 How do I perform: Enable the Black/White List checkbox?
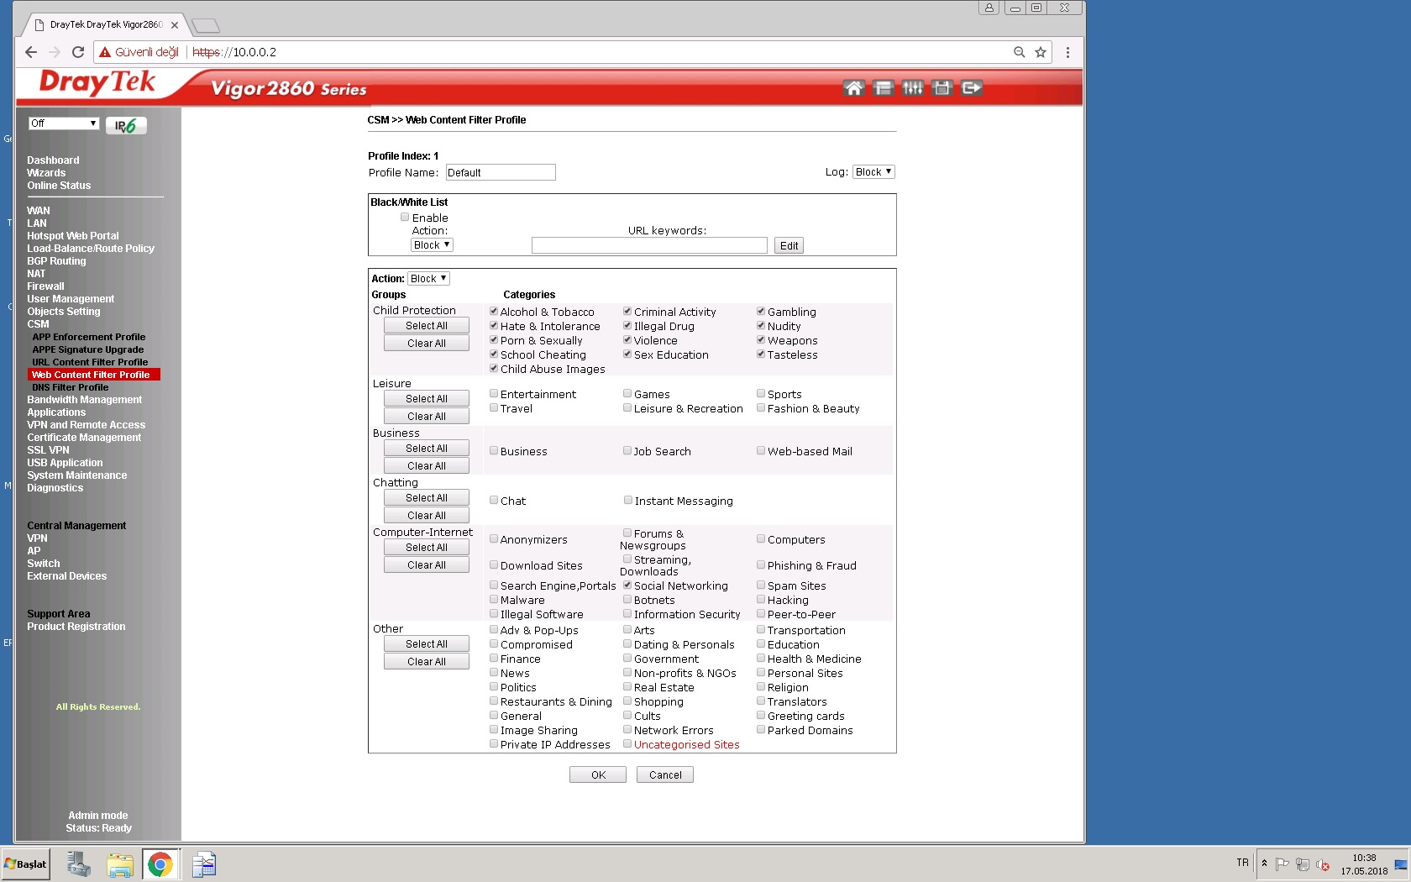405,218
